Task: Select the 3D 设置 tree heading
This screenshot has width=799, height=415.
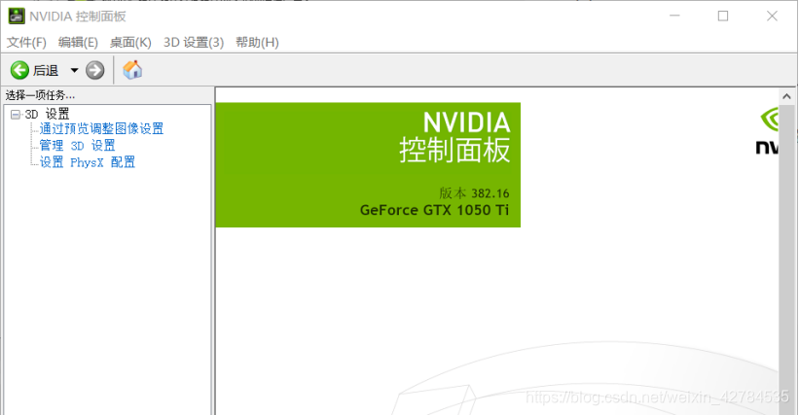Action: coord(47,114)
